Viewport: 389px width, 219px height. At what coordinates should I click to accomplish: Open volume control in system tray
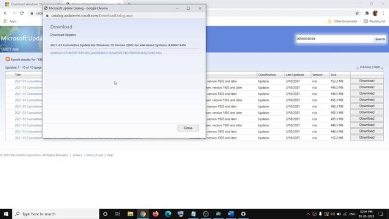click(x=332, y=214)
